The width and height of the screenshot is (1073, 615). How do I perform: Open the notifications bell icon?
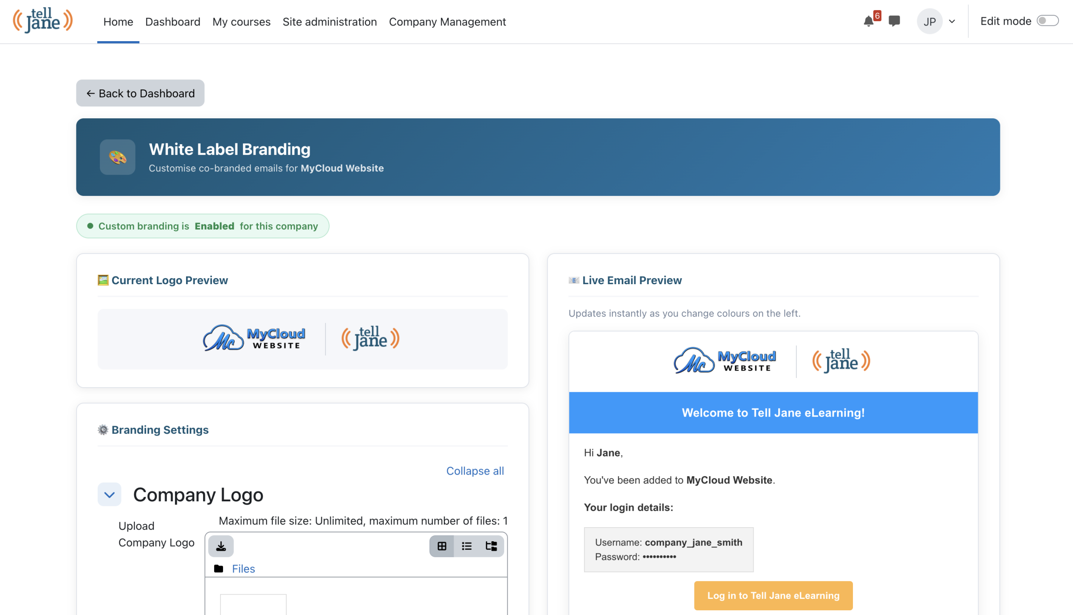pyautogui.click(x=869, y=21)
